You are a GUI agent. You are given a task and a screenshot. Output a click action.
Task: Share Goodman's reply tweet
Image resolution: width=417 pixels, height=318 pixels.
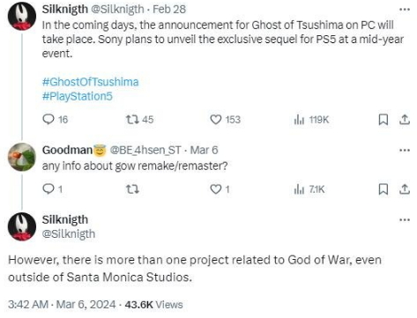pyautogui.click(x=405, y=189)
